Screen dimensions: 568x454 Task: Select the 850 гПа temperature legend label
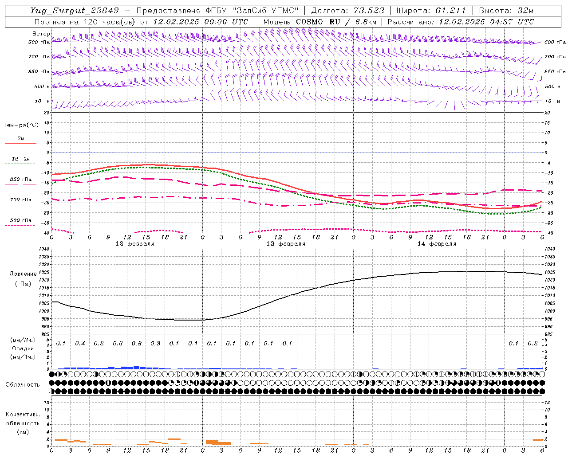click(21, 180)
